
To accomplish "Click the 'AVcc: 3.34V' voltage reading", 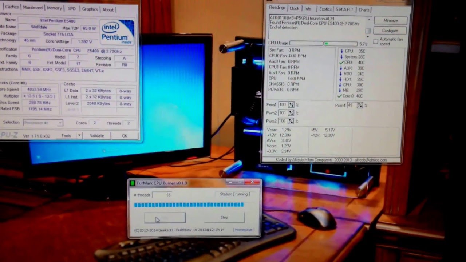I will pyautogui.click(x=279, y=140).
